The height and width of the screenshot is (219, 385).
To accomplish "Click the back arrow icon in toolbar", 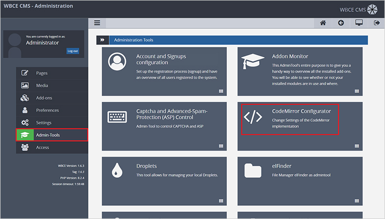I will tap(341, 23).
